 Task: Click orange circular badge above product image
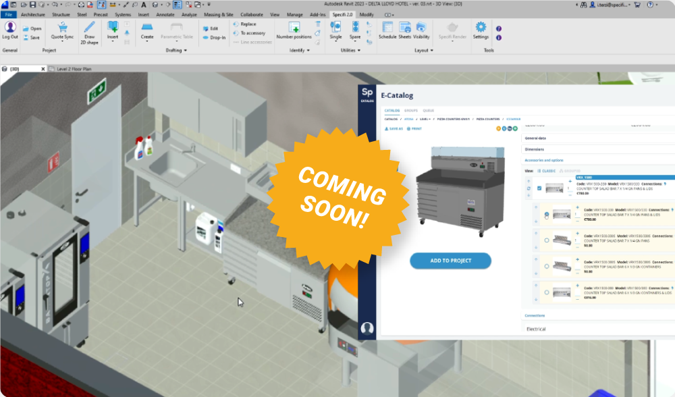coord(499,129)
